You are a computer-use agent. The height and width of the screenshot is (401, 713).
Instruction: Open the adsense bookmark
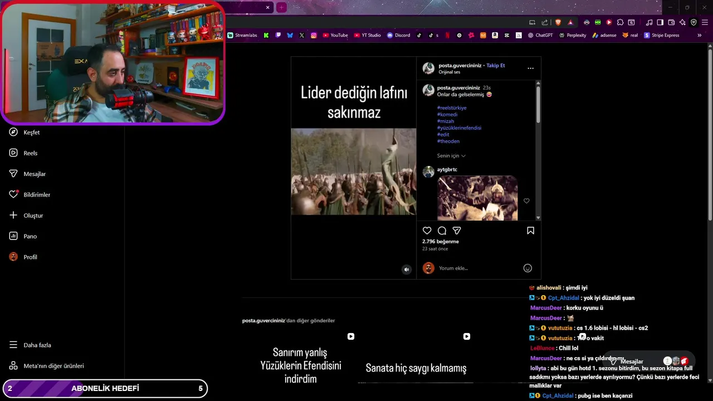[x=604, y=35]
